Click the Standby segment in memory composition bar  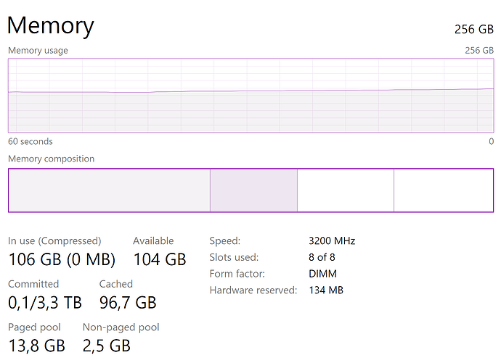[x=345, y=191]
